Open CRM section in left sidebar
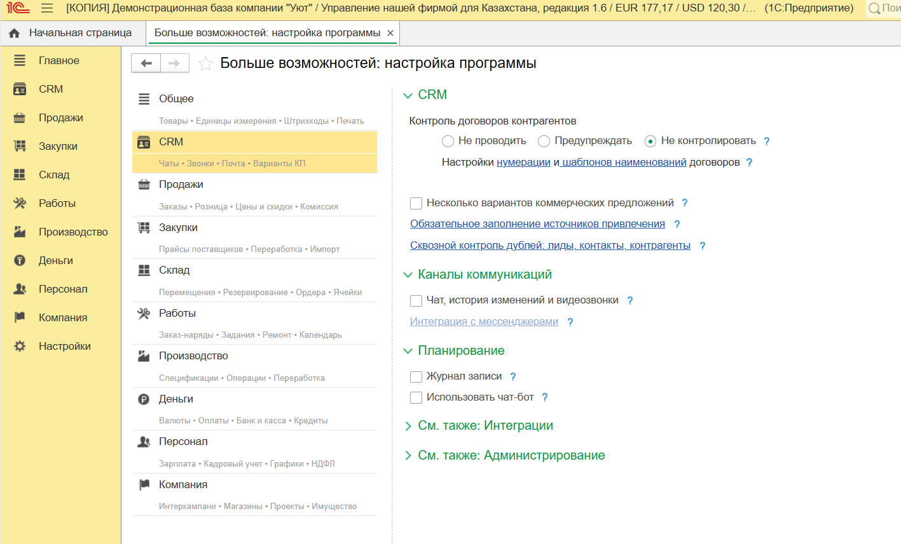This screenshot has width=901, height=544. 51,90
